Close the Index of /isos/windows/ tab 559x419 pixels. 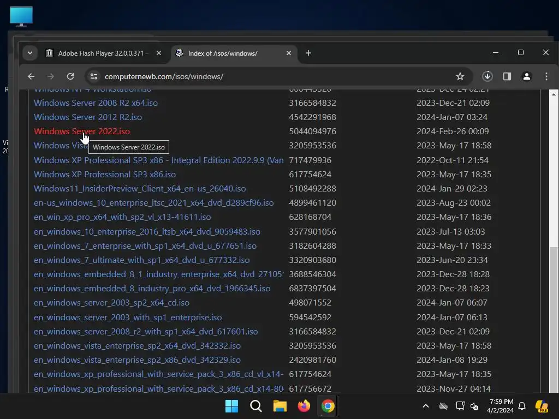pos(289,53)
